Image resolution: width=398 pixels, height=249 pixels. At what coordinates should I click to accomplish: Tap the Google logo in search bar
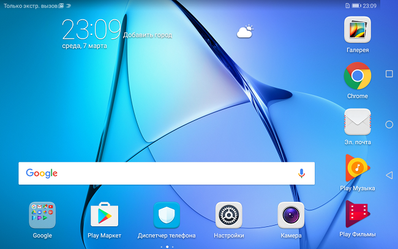(x=42, y=173)
